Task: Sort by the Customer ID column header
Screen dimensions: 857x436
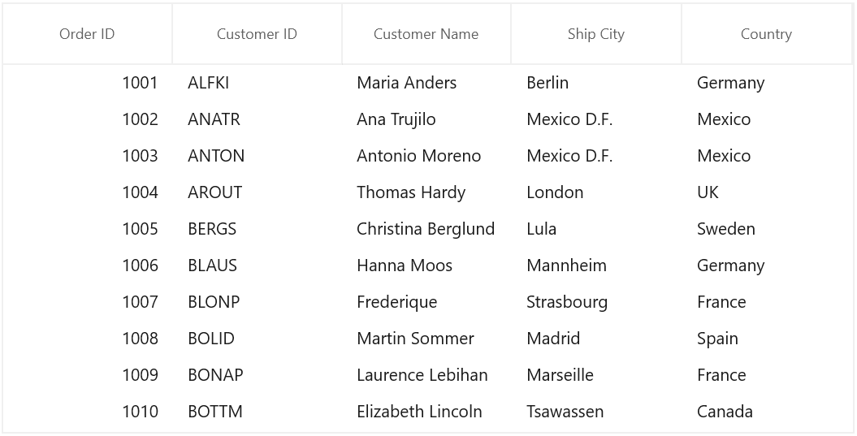Action: click(257, 34)
